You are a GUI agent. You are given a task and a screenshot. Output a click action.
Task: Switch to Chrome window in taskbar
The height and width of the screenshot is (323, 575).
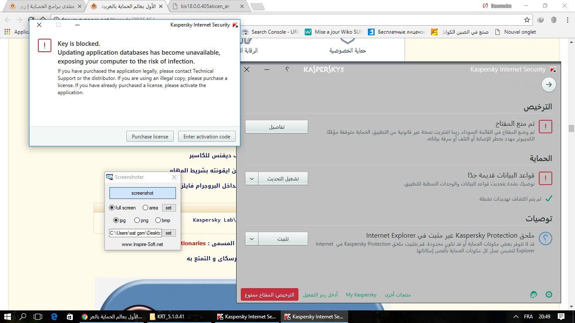point(112,316)
